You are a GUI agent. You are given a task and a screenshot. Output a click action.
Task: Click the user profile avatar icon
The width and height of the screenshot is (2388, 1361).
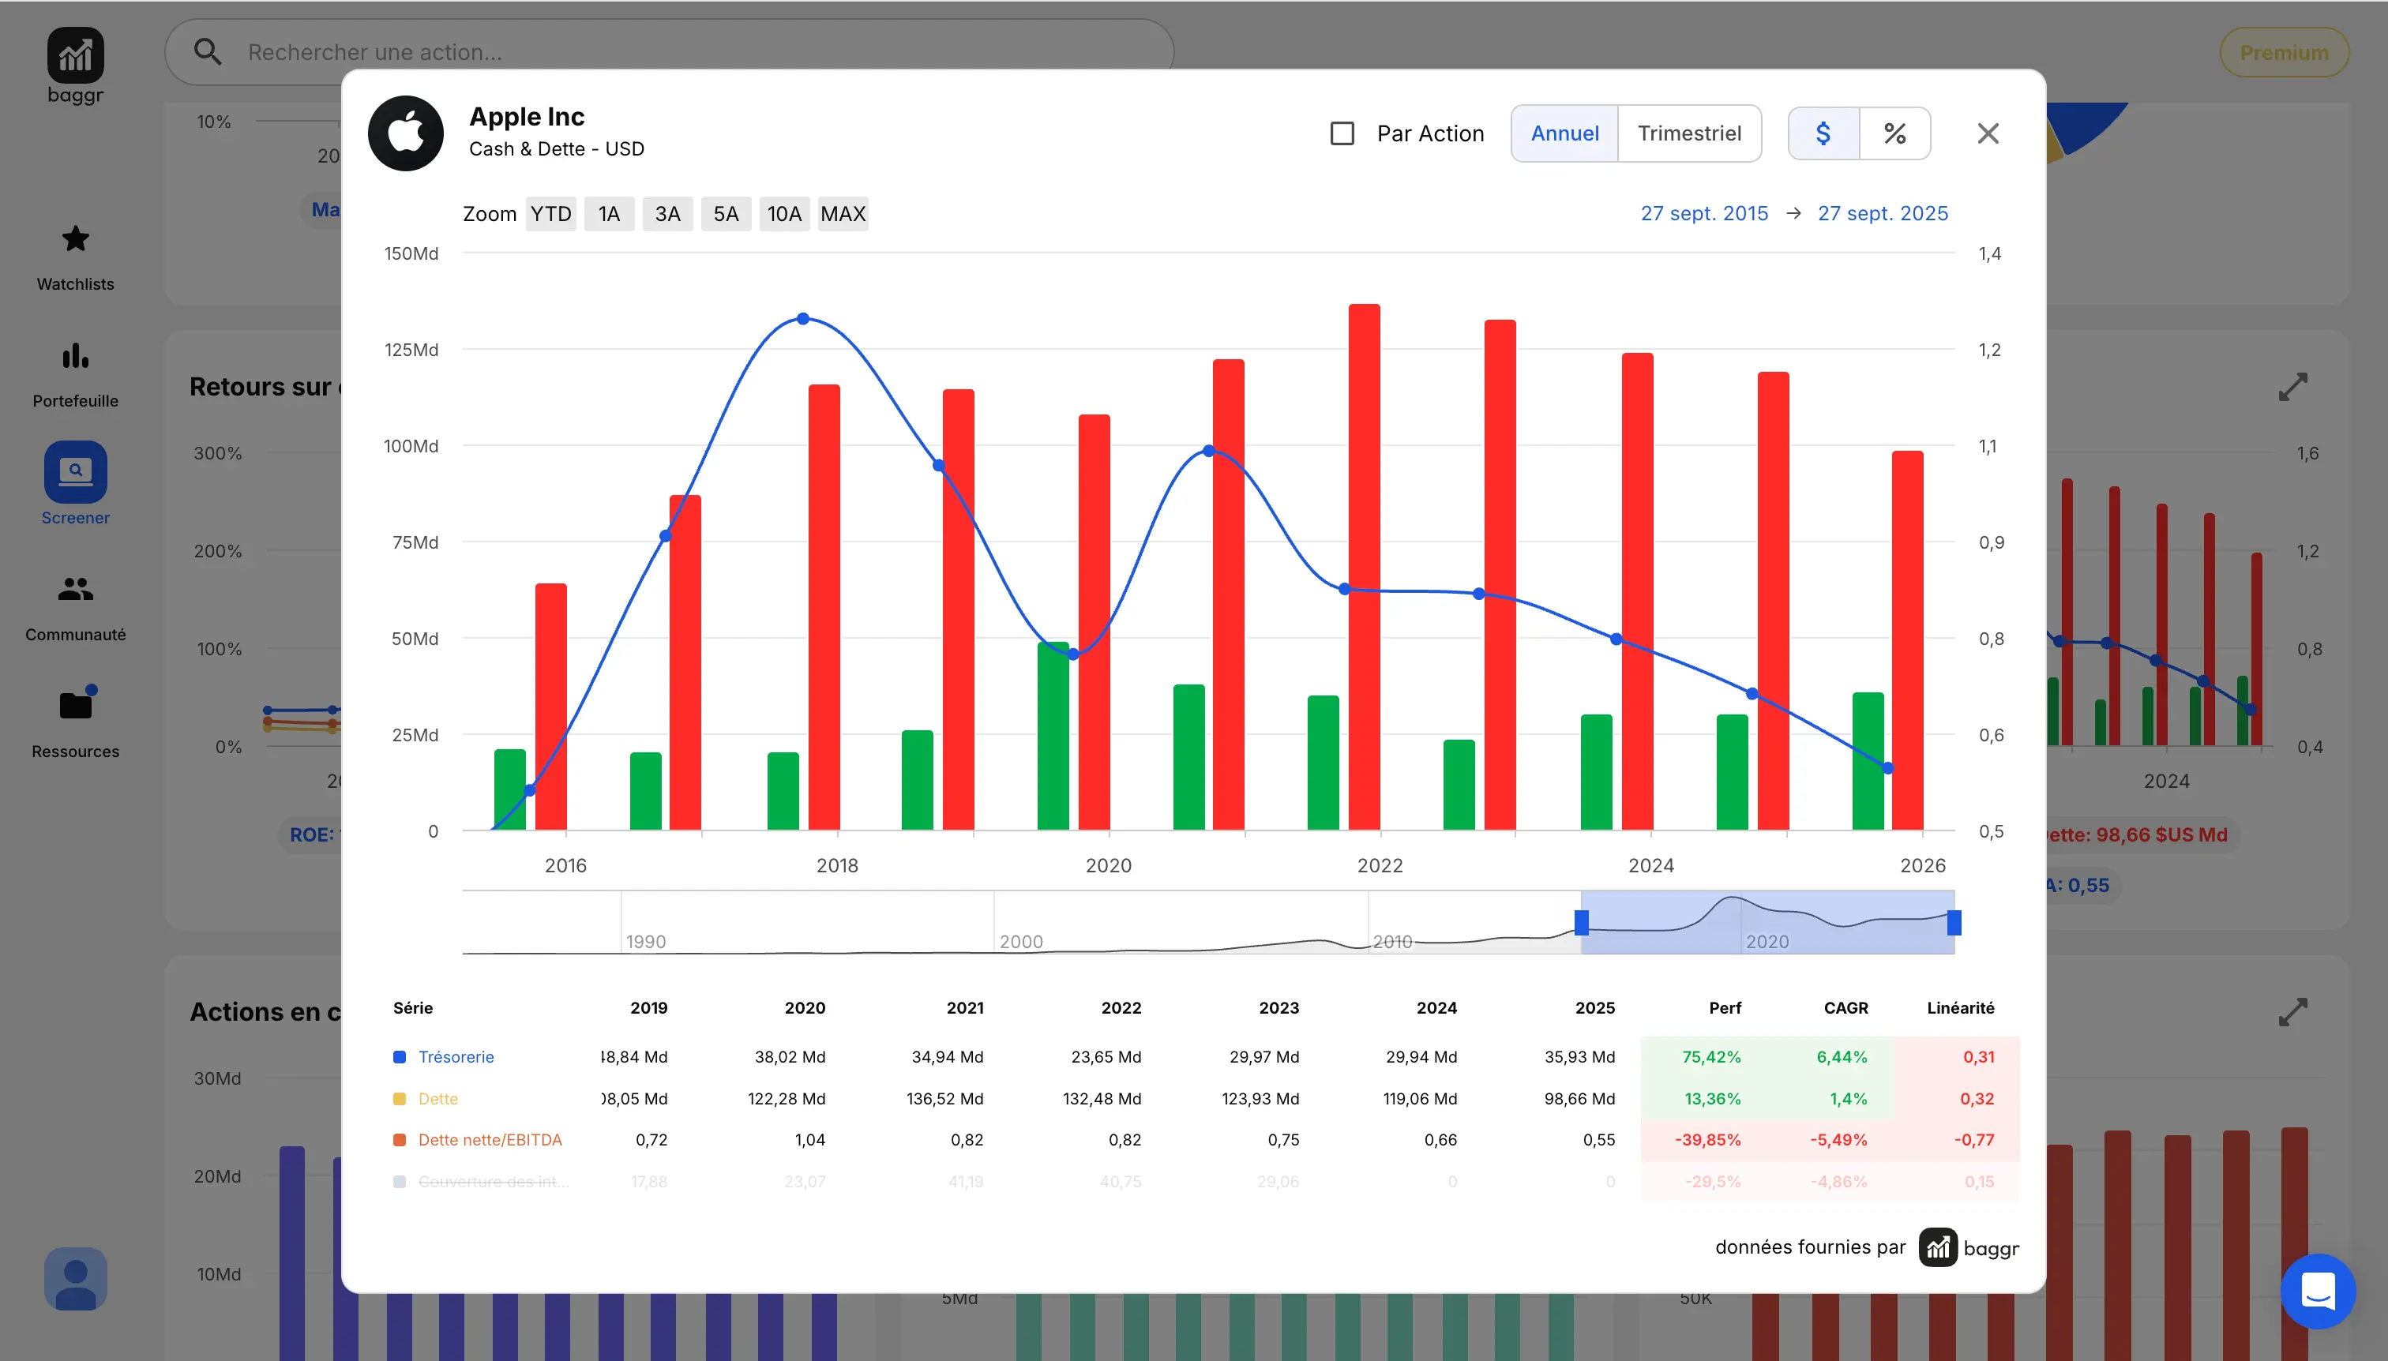(x=75, y=1279)
